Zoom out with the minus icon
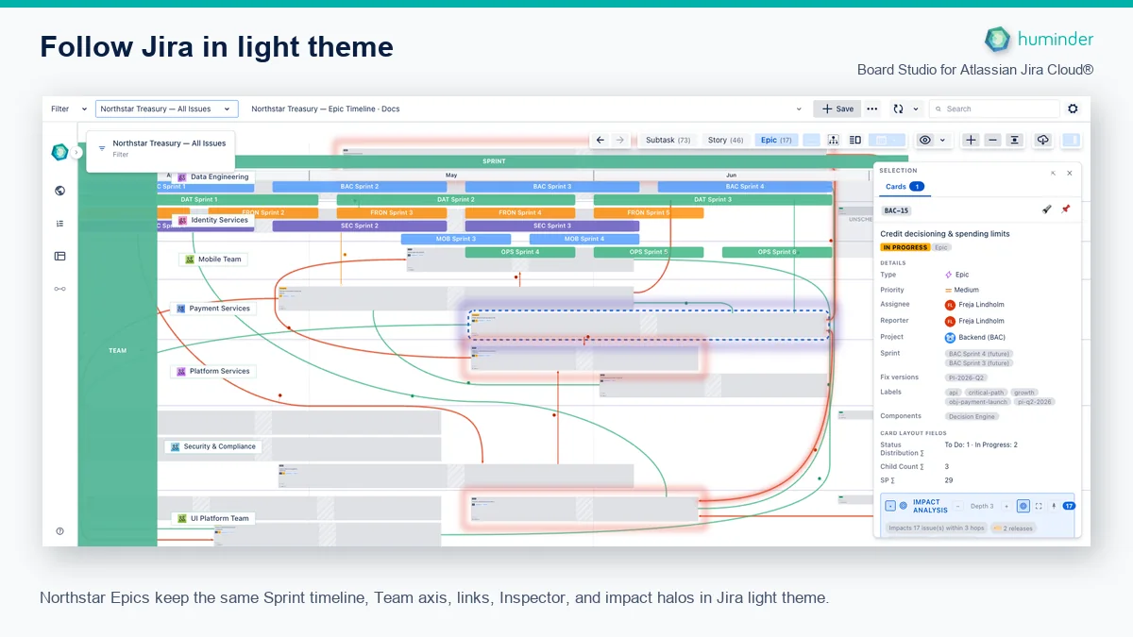The width and height of the screenshot is (1133, 637). click(x=992, y=140)
